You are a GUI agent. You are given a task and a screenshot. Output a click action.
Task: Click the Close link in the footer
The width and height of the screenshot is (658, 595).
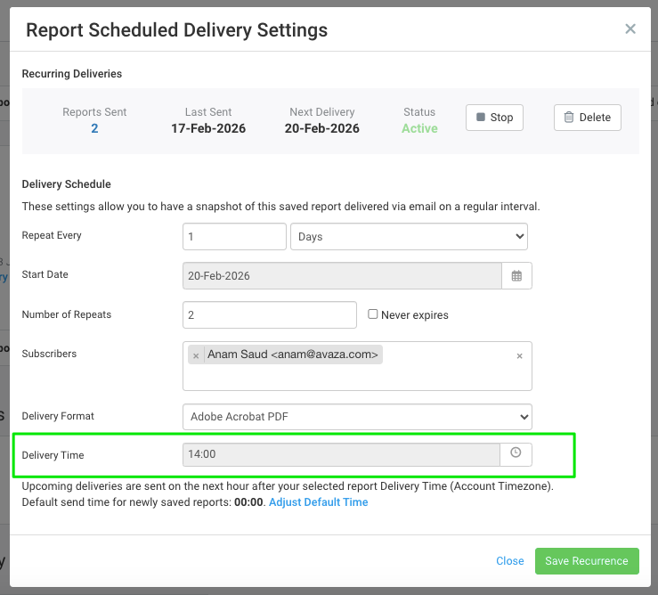pyautogui.click(x=510, y=561)
